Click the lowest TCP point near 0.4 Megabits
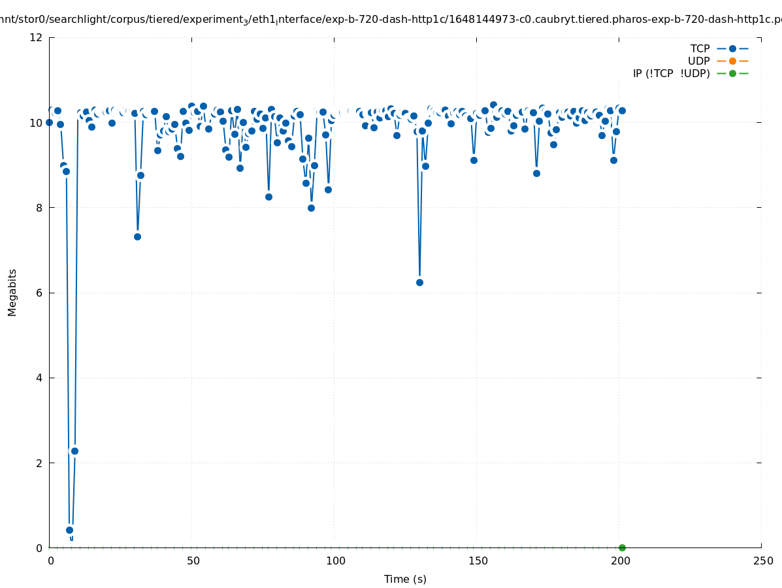 pos(69,530)
